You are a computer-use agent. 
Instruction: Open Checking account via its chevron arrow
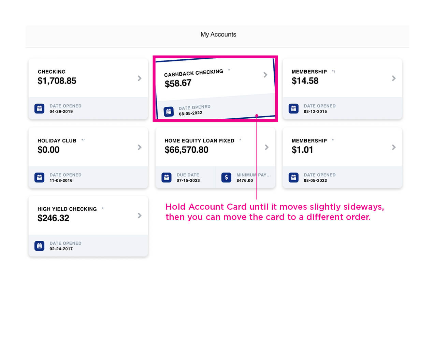pyautogui.click(x=140, y=78)
